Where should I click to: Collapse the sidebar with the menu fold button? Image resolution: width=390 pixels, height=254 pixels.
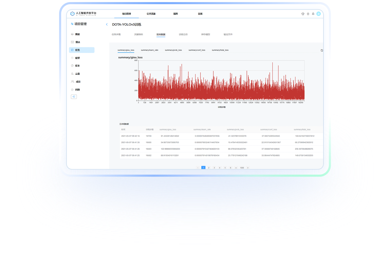(74, 97)
